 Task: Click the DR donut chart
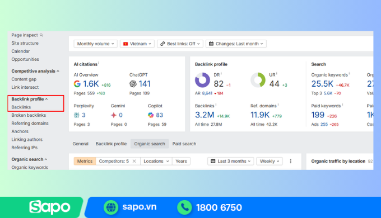coord(202,80)
